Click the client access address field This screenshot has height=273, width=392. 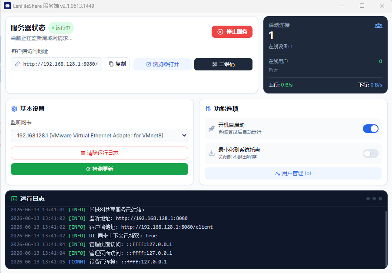coord(56,64)
